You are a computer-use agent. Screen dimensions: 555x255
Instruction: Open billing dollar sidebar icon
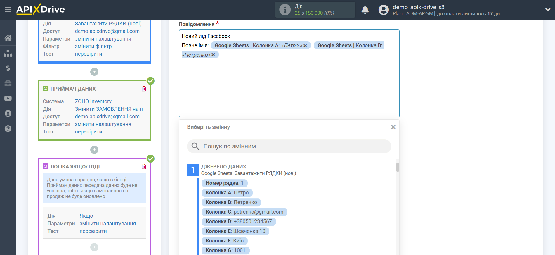[8, 68]
